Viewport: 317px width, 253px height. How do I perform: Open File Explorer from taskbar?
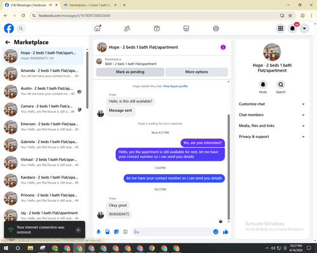coord(30,248)
